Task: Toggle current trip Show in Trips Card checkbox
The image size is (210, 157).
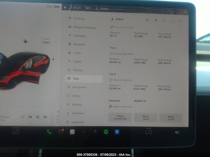Action: (112, 27)
